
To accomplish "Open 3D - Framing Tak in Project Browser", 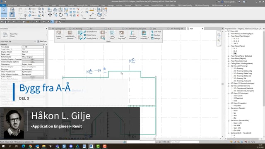I will coord(240,78).
